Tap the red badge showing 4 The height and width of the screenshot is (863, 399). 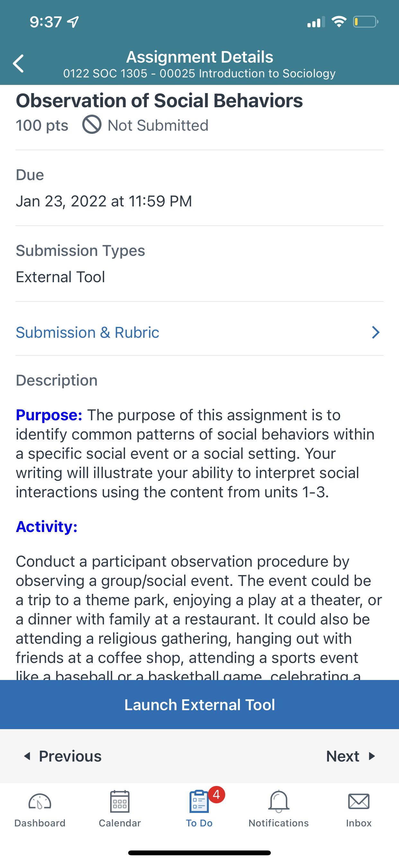(216, 794)
